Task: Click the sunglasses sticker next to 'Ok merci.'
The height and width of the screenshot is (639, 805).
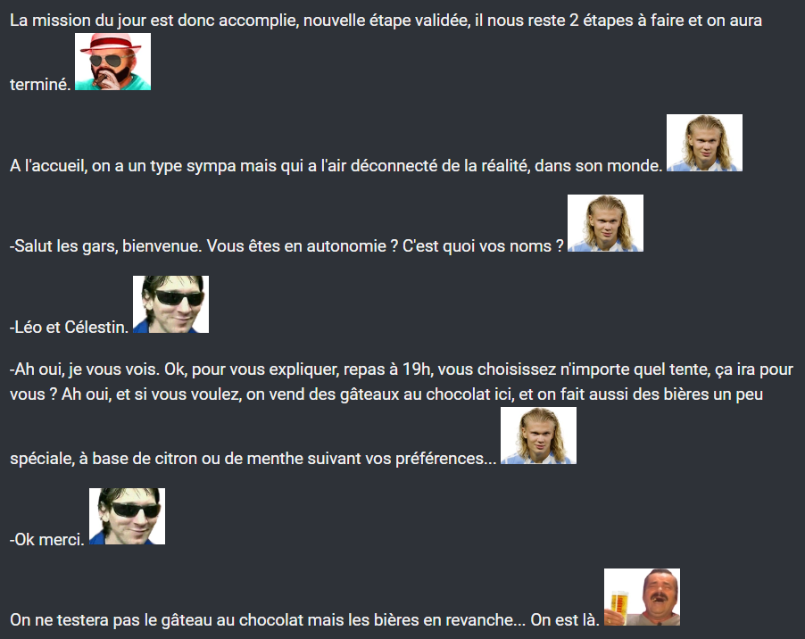Action: (128, 517)
